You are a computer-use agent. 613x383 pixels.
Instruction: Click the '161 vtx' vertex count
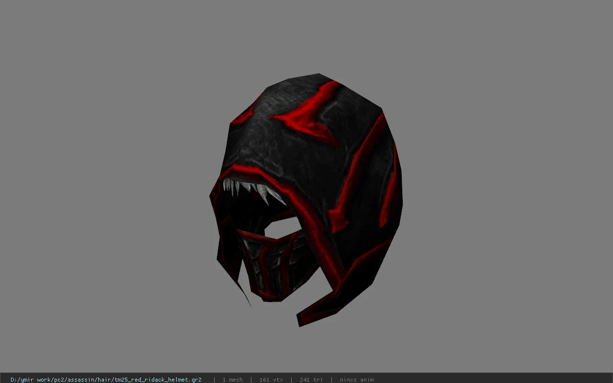click(271, 380)
